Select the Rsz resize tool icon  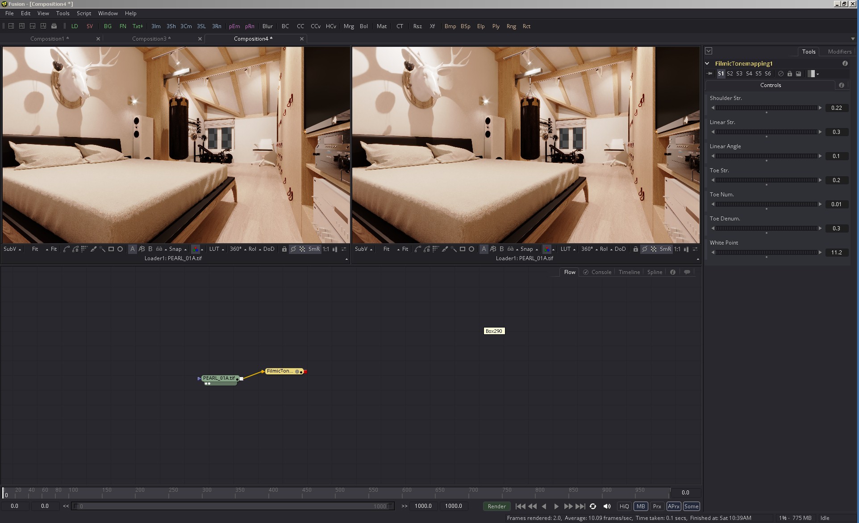click(417, 26)
